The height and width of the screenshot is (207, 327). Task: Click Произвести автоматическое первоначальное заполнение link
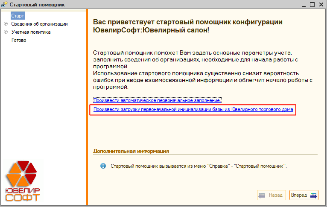pos(157,100)
